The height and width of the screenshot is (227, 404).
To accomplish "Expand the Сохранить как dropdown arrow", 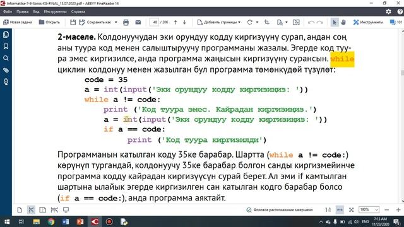I will (x=116, y=23).
